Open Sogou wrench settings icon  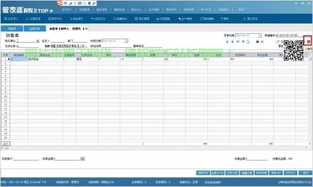[x=94, y=3]
